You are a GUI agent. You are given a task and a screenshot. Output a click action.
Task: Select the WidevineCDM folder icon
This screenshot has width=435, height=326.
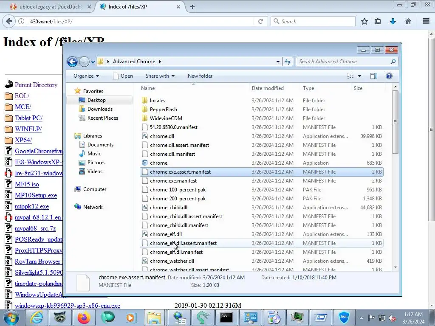[x=144, y=118]
